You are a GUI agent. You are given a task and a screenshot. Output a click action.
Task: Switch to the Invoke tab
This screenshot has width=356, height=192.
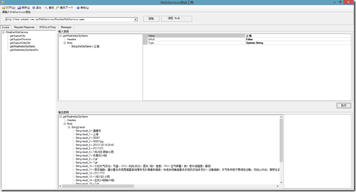6,27
